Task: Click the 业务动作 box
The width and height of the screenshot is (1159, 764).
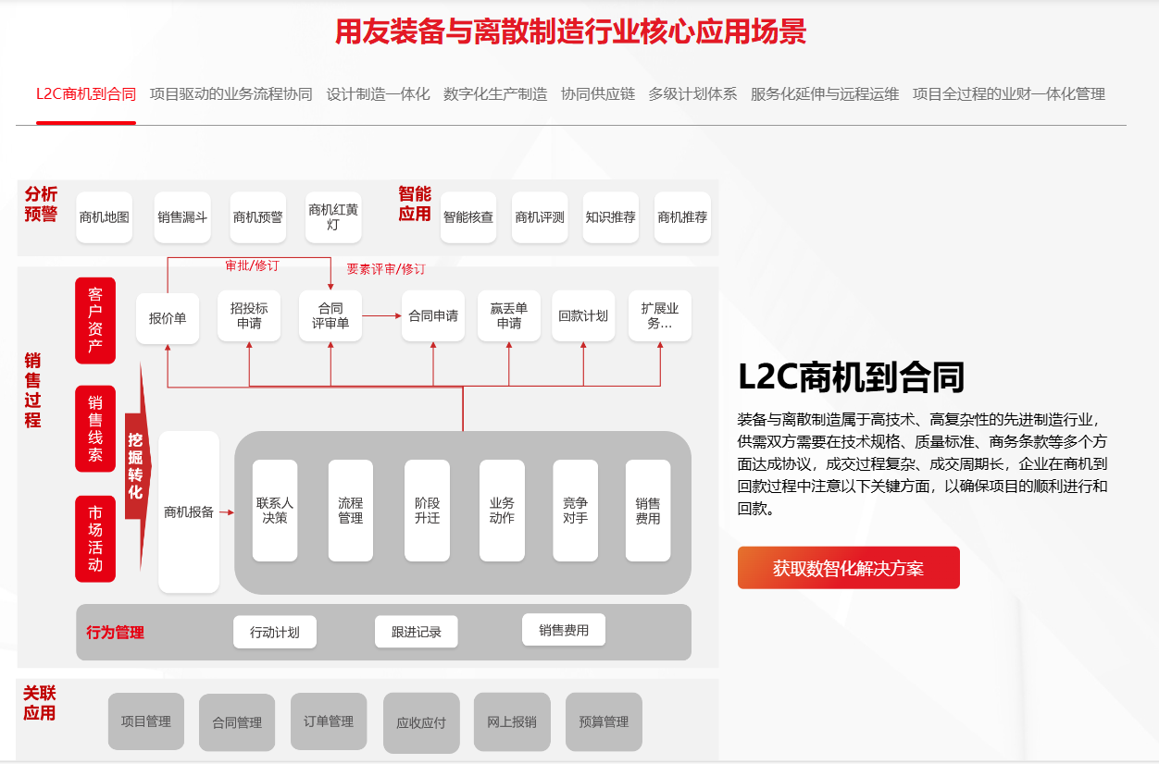Action: tap(502, 511)
